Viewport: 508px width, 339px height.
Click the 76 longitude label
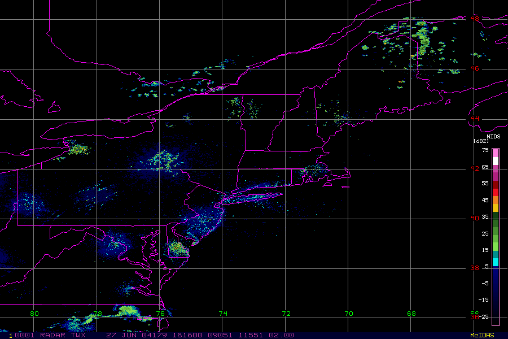[160, 314]
